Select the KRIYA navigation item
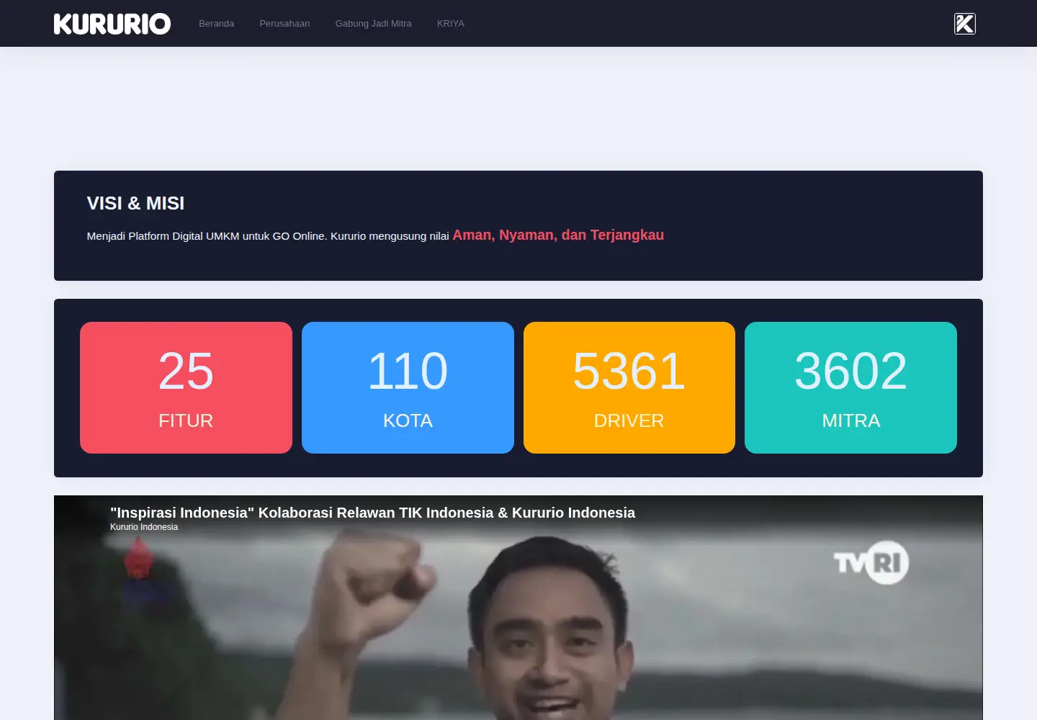The width and height of the screenshot is (1037, 720). (451, 24)
